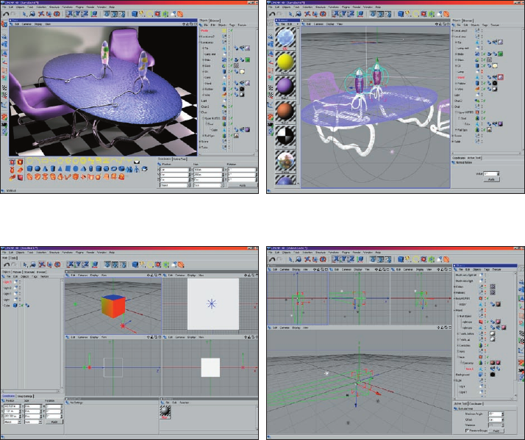Image resolution: width=525 pixels, height=440 pixels.
Task: Toggle green check for Chair2 row, table scene window
Action: coord(231,107)
